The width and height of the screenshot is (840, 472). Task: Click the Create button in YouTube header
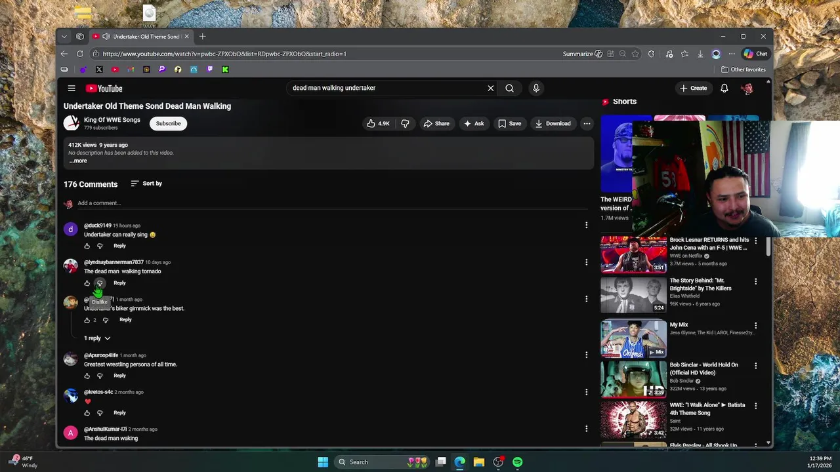[694, 88]
